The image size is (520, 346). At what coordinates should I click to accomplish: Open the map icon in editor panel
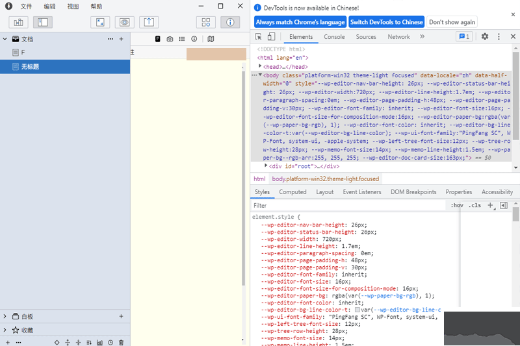pyautogui.click(x=211, y=39)
